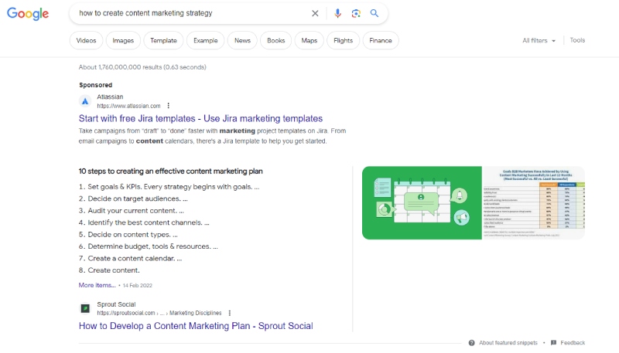Open How to Develop a Content Marketing Plan
The width and height of the screenshot is (619, 353).
pos(196,326)
